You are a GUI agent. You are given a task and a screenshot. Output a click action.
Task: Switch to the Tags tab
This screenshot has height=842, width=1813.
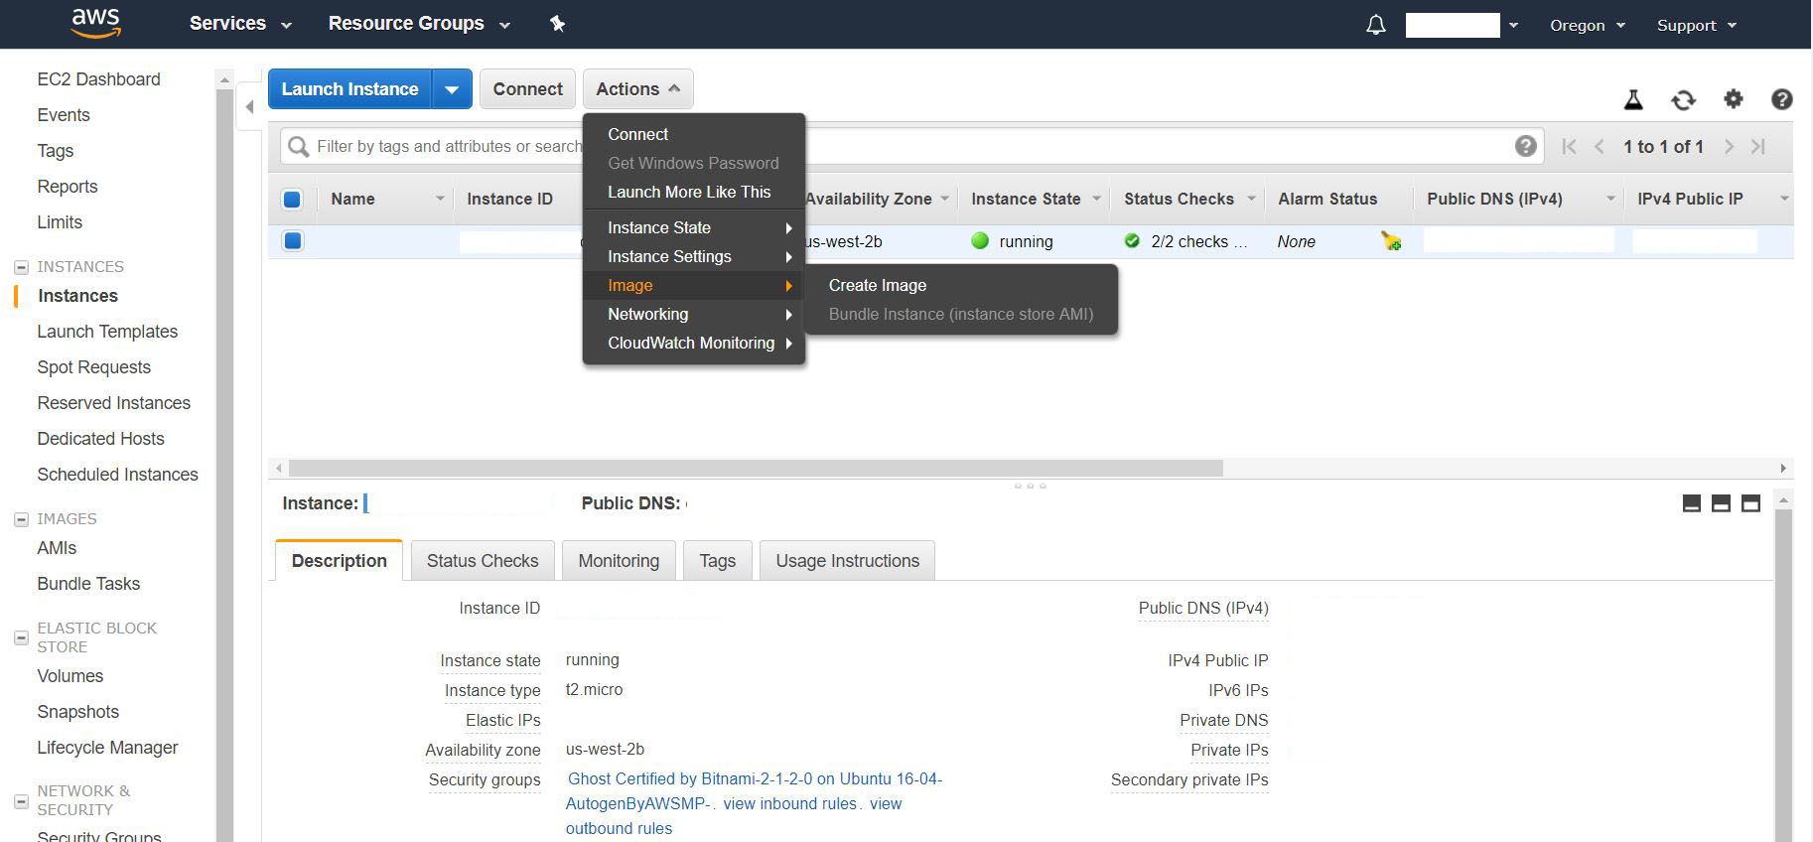pyautogui.click(x=717, y=560)
